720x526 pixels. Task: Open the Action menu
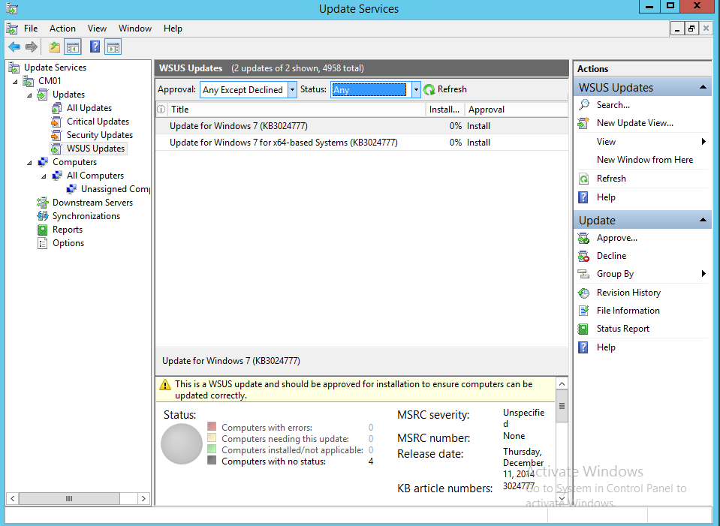(62, 29)
